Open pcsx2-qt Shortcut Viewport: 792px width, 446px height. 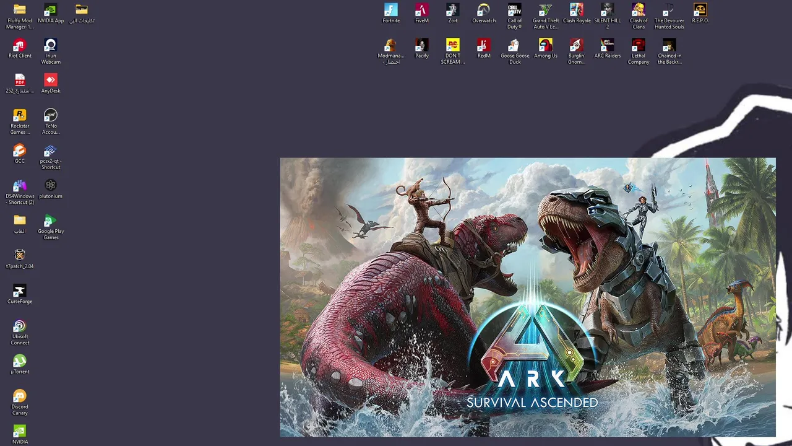tap(51, 151)
